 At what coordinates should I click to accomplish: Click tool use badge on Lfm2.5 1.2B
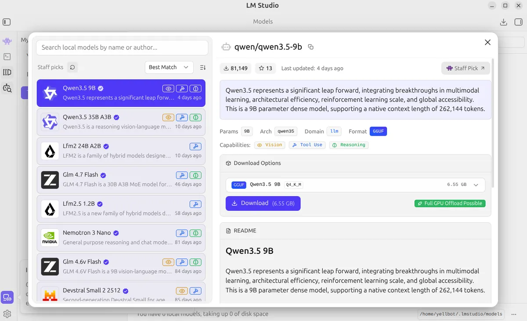click(196, 204)
